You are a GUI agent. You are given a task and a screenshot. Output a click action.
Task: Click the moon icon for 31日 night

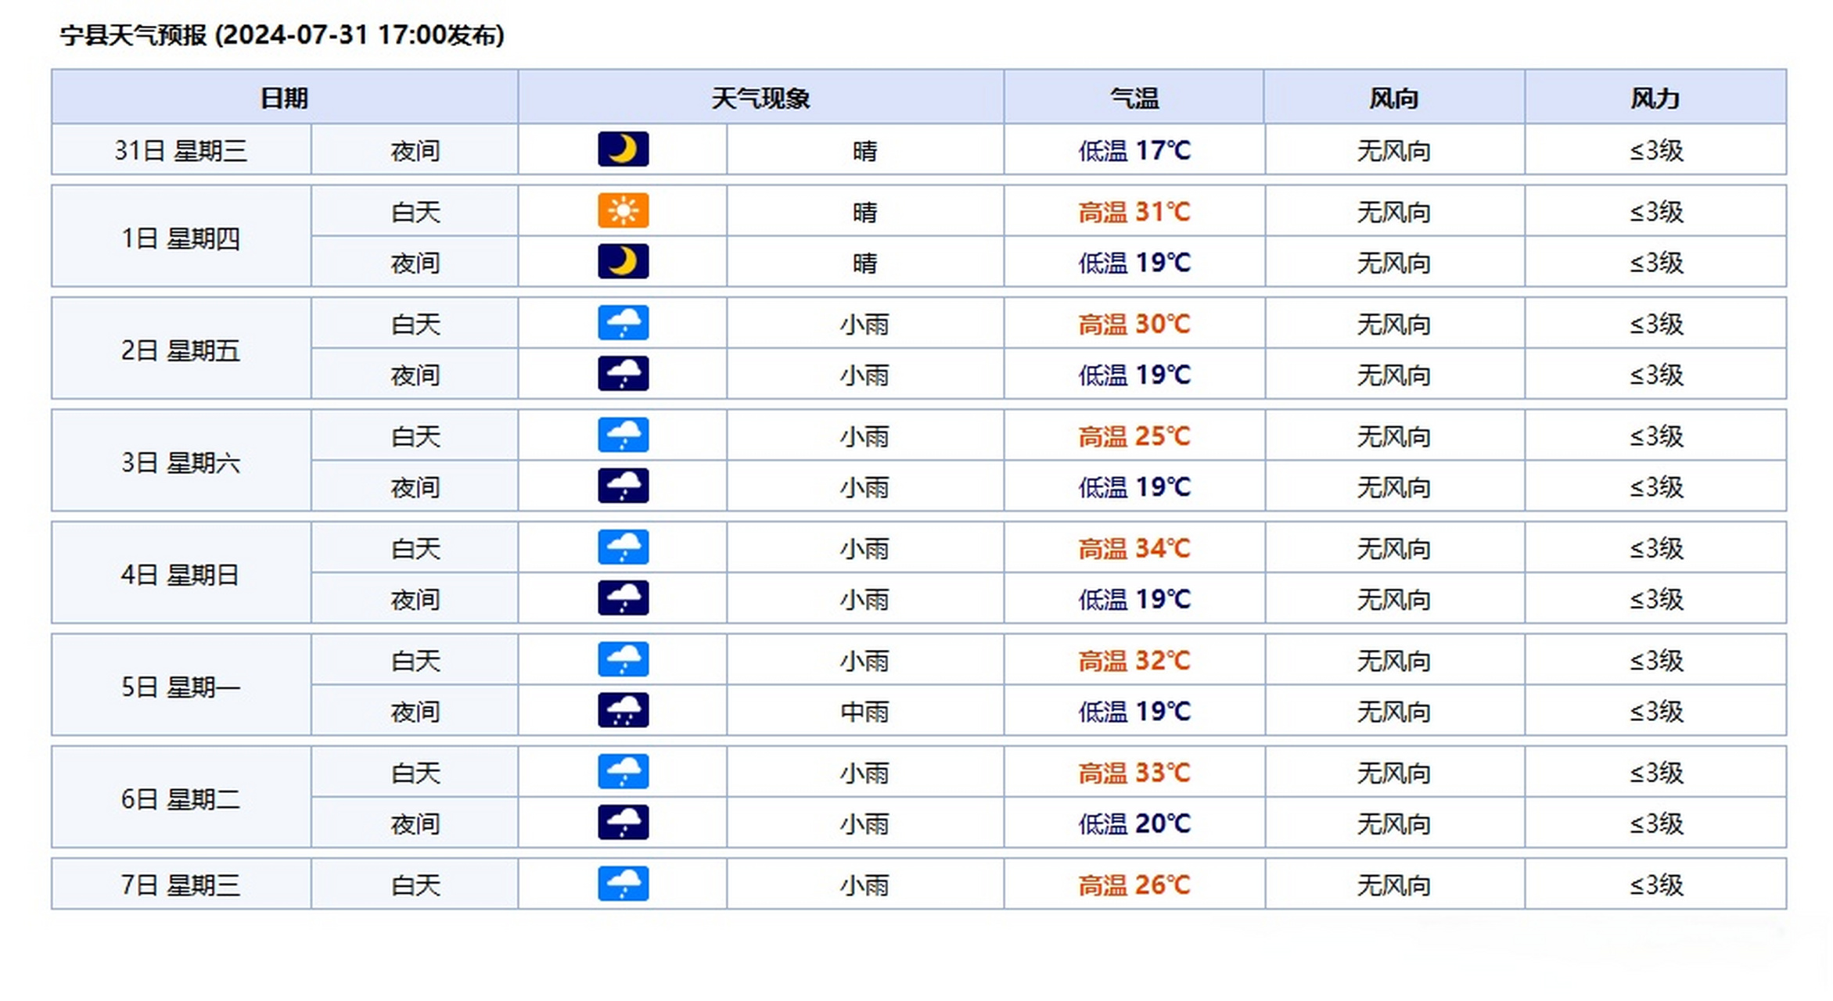(623, 149)
